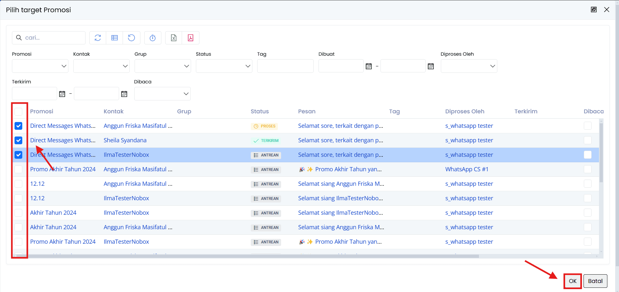Click the refresh data icon

98,38
